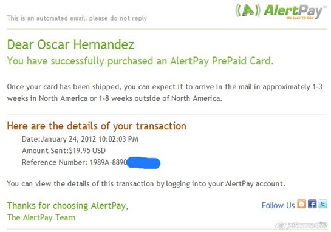Click the shipping time paragraph
The width and height of the screenshot is (331, 232).
tap(165, 92)
